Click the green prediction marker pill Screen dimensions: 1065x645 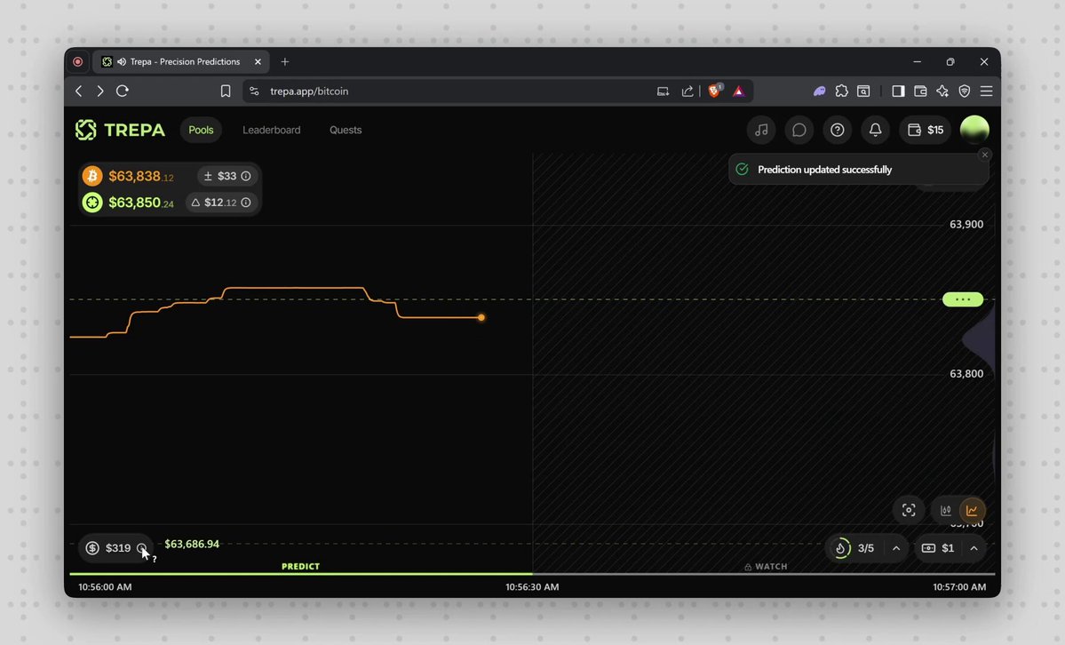[963, 299]
